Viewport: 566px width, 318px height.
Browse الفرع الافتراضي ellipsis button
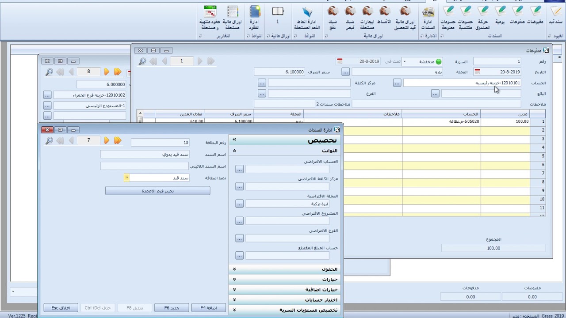tap(239, 238)
